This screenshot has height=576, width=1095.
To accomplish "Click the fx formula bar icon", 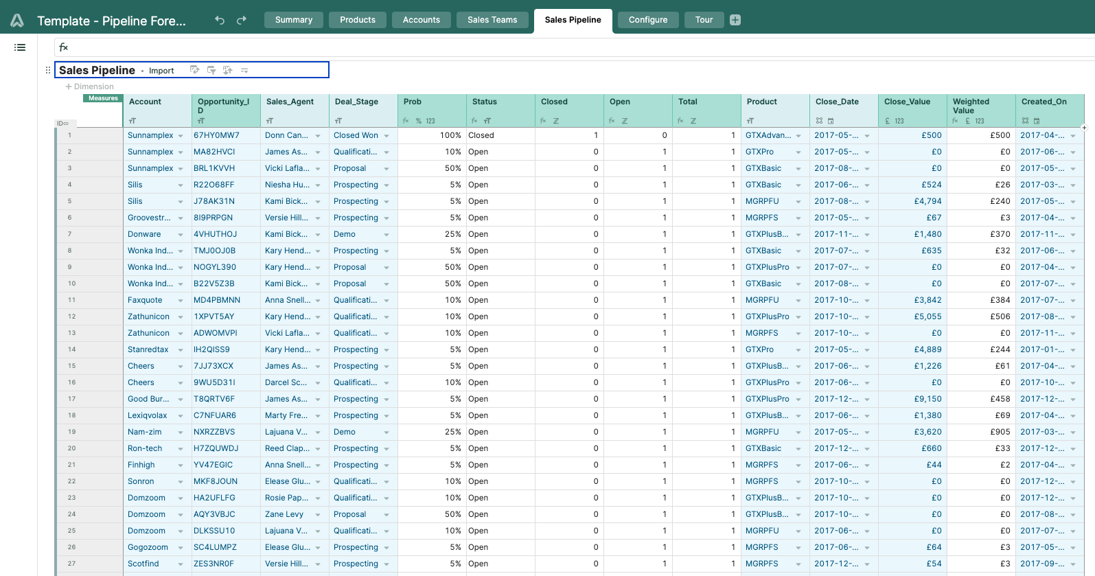I will tap(64, 47).
